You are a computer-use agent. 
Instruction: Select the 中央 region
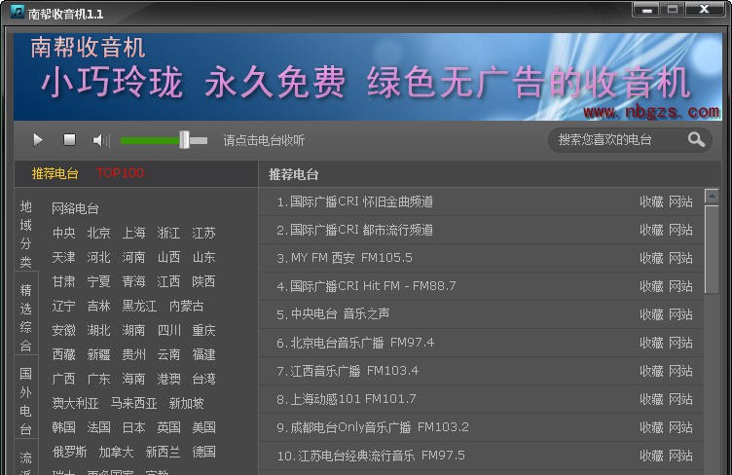(63, 233)
